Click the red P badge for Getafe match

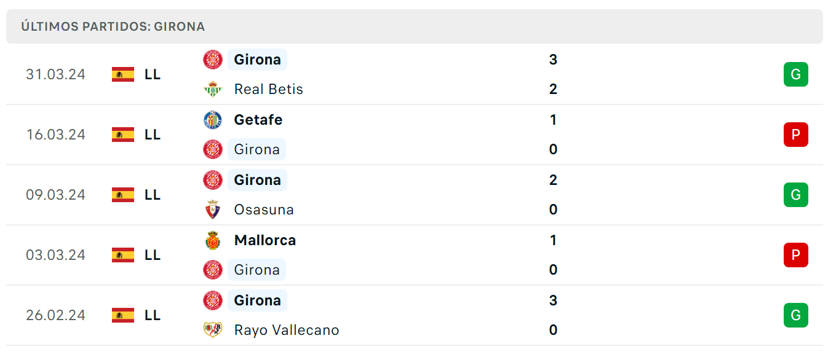[x=795, y=135]
